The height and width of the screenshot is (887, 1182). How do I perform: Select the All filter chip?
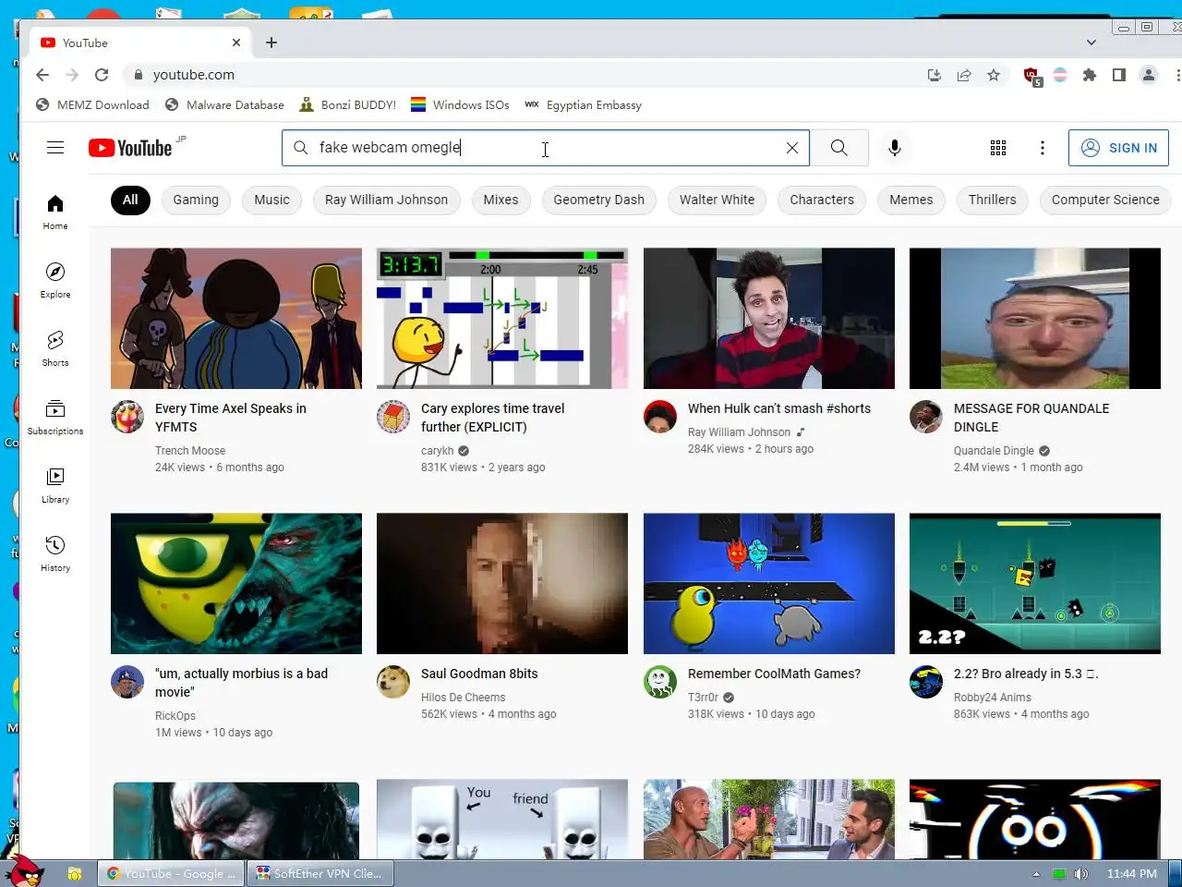[x=130, y=200]
